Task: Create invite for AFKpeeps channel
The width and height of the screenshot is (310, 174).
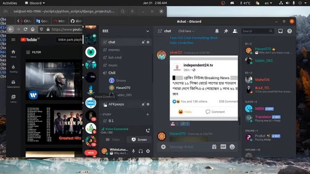Action: (x=143, y=104)
